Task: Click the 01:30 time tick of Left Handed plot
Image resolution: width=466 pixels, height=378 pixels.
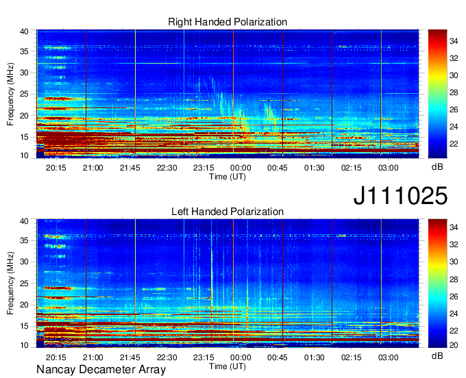Action: (314, 357)
